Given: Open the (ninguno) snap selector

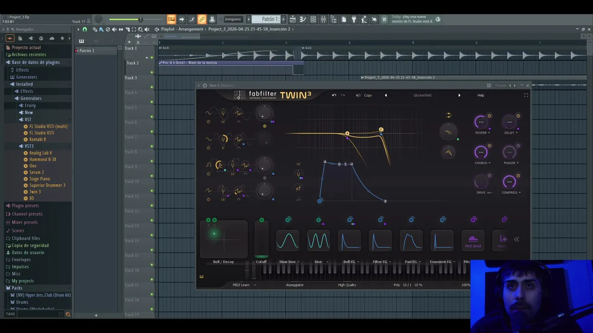Looking at the screenshot, I should point(233,19).
